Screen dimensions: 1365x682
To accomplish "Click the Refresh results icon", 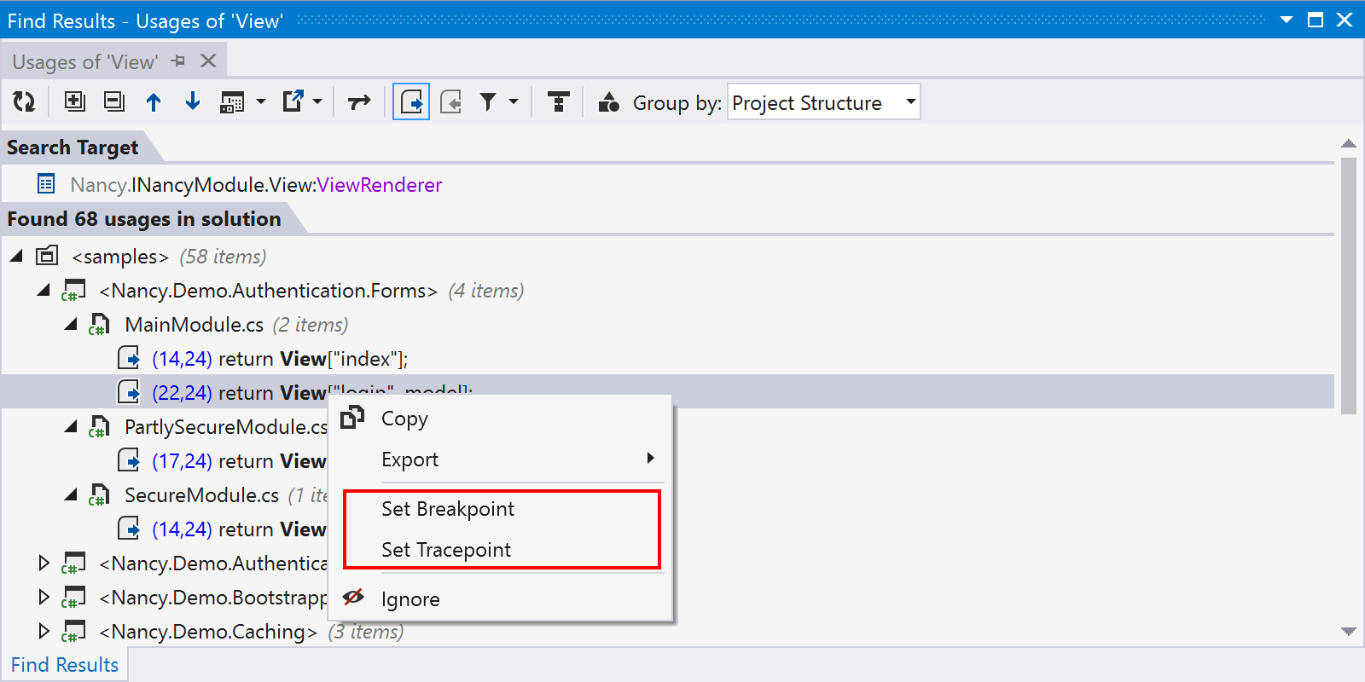I will coord(24,102).
